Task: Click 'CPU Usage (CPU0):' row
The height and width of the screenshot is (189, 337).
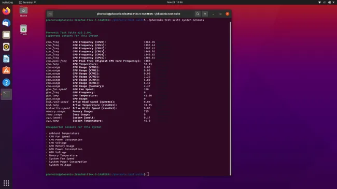Action: 98,67
